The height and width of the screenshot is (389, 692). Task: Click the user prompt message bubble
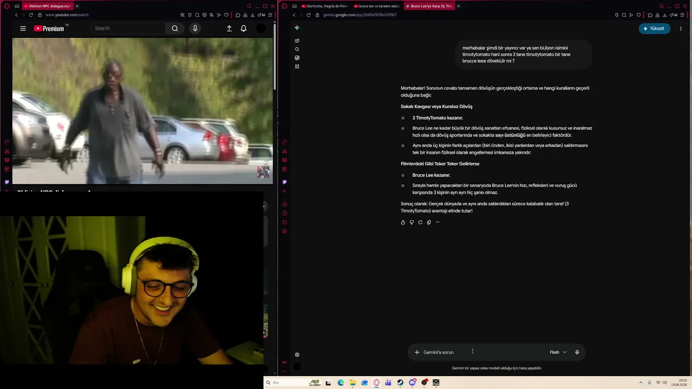pyautogui.click(x=523, y=55)
